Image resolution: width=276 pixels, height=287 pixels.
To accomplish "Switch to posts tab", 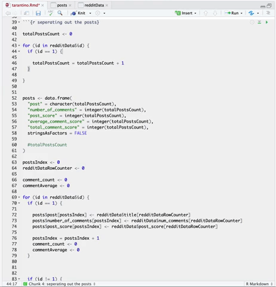I will [x=62, y=5].
